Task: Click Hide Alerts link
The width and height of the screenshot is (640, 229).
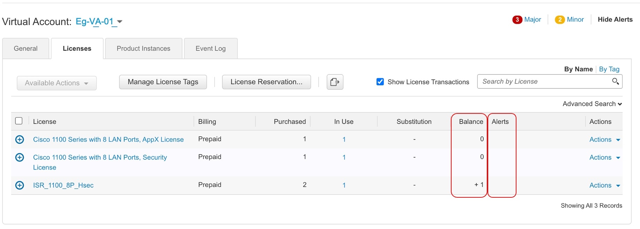Action: [615, 19]
